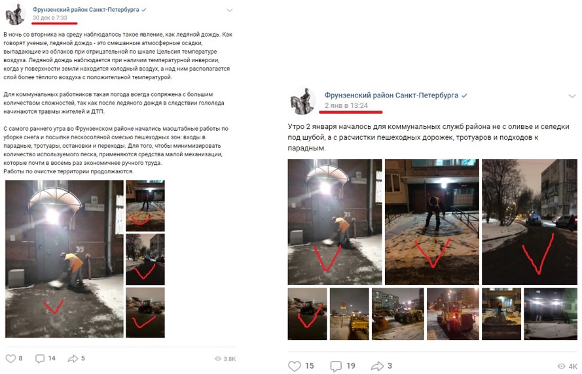Open the '30 дек в 7:33' timestamp link

50,18
